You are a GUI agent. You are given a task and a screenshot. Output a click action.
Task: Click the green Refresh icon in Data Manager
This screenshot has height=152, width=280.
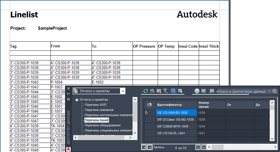(x=146, y=91)
